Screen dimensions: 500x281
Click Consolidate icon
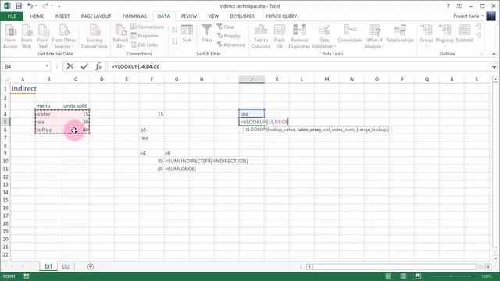[350, 34]
